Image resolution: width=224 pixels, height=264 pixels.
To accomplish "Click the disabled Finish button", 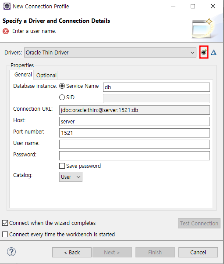I will tap(155, 253).
